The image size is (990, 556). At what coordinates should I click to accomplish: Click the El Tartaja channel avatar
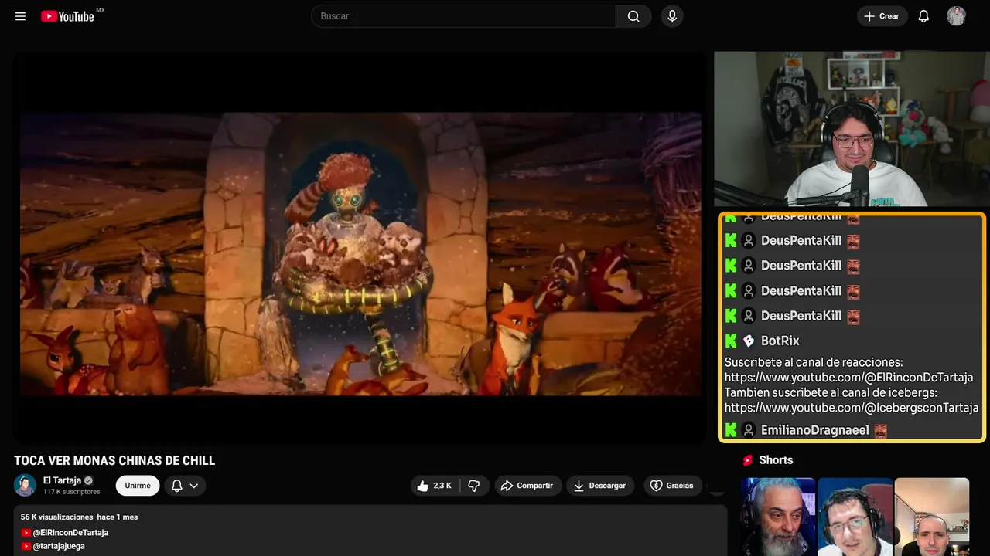[26, 485]
